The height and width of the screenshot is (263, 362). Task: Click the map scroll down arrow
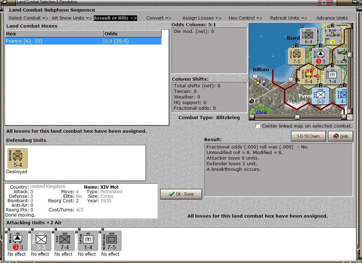tap(350, 111)
